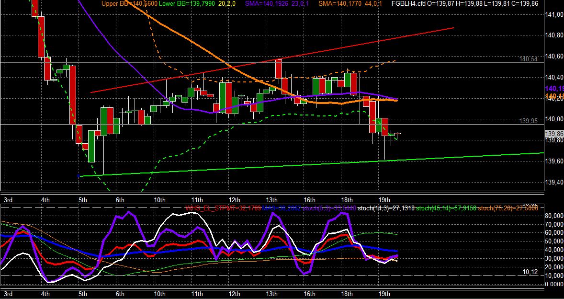Click the 140,80 price axis label
Viewport: 564px width, 299px height.
554,35
